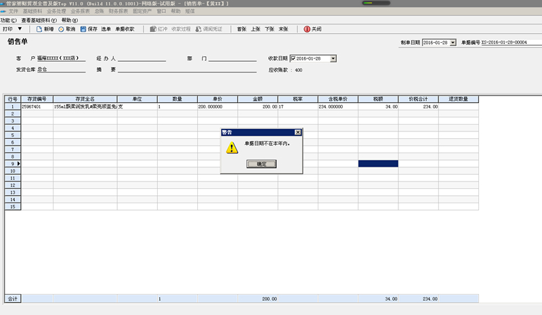Open the 帮助 menu

click(70, 20)
